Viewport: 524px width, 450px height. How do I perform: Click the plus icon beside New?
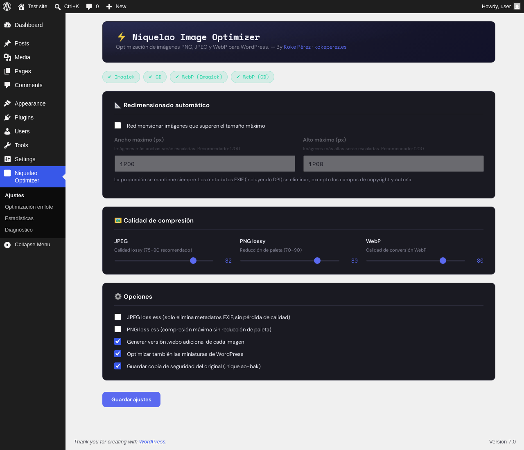pos(109,7)
